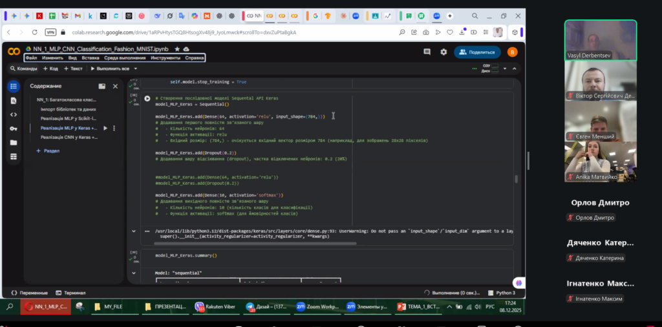Collapse the output of the Sequential cell

pyautogui.click(x=134, y=231)
